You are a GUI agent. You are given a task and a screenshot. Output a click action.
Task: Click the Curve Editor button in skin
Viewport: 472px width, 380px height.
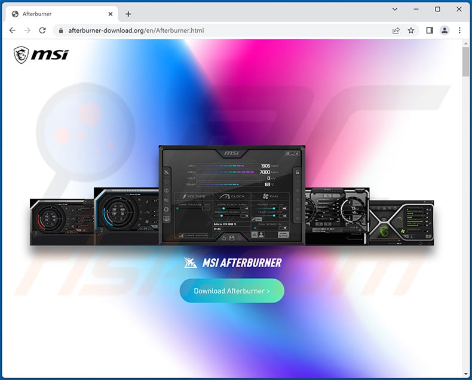tap(193, 236)
